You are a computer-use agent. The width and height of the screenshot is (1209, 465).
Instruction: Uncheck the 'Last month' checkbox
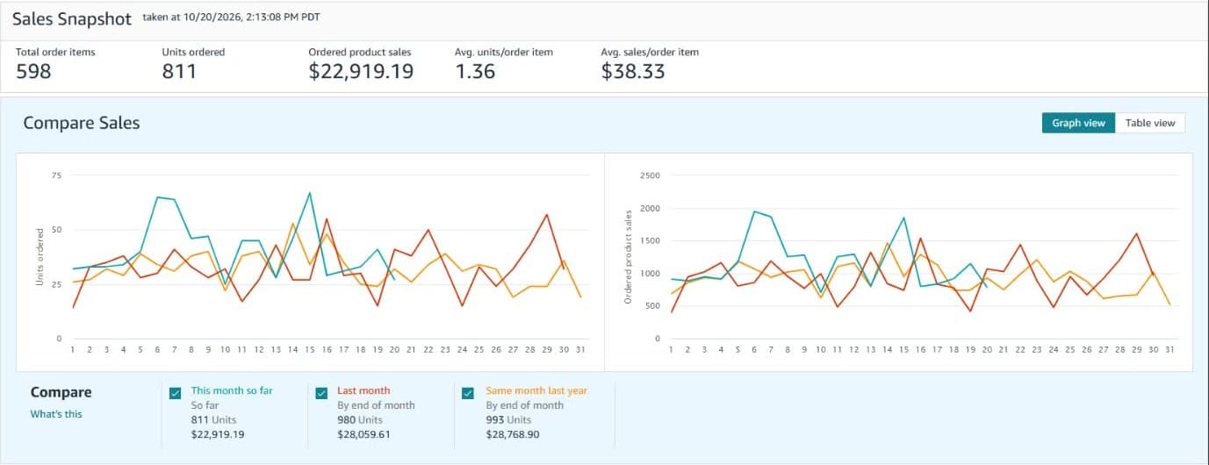pyautogui.click(x=321, y=393)
